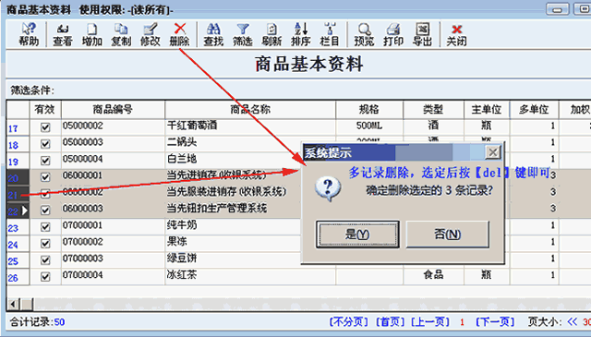The image size is (591, 337).
Task: Click the 类型 column header
Action: tap(433, 110)
